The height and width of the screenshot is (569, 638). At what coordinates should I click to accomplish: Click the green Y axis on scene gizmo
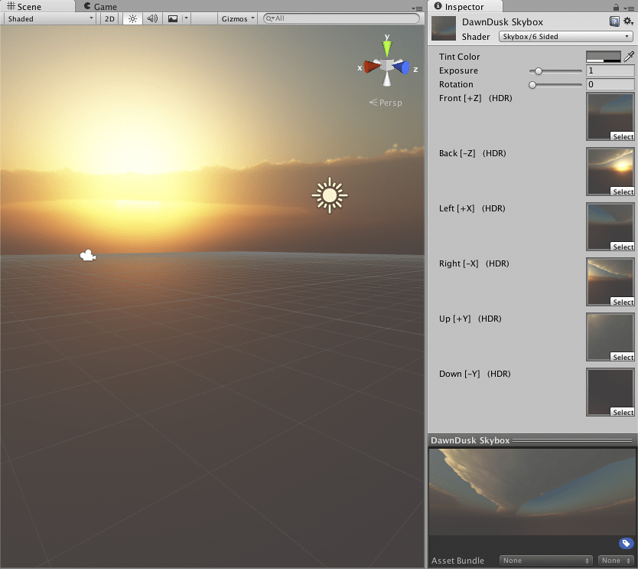387,47
